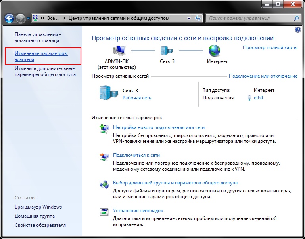Click the ADMIN-ПК computer icon
The height and width of the screenshot is (239, 305).
pyautogui.click(x=119, y=51)
